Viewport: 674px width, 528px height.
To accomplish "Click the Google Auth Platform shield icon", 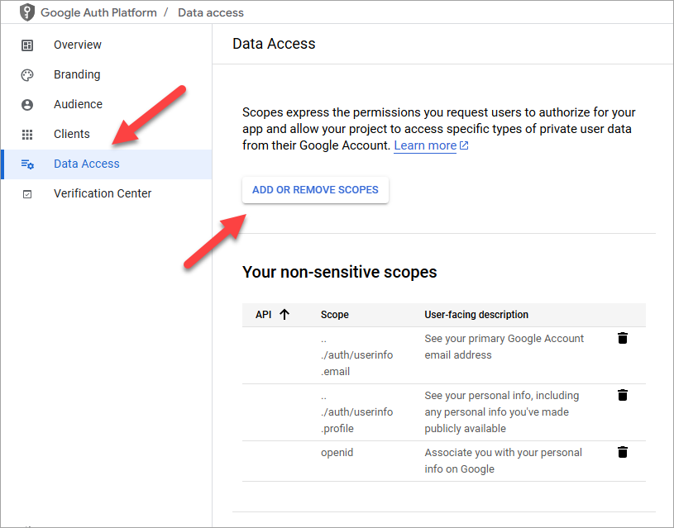I will [x=27, y=12].
